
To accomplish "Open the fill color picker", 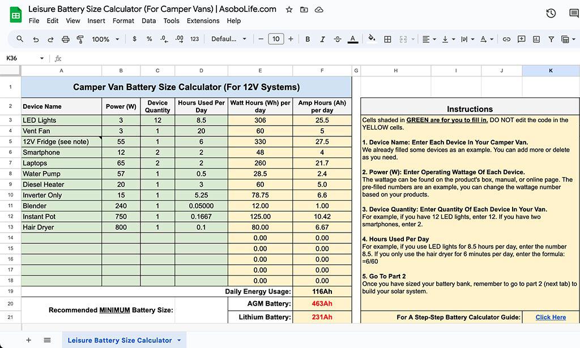I will [x=372, y=39].
